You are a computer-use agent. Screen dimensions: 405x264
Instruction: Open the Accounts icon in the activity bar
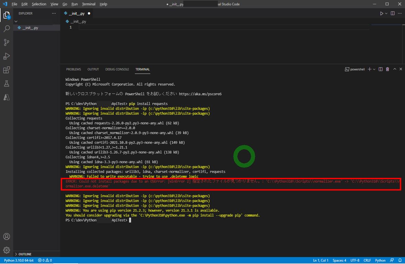[6, 236]
